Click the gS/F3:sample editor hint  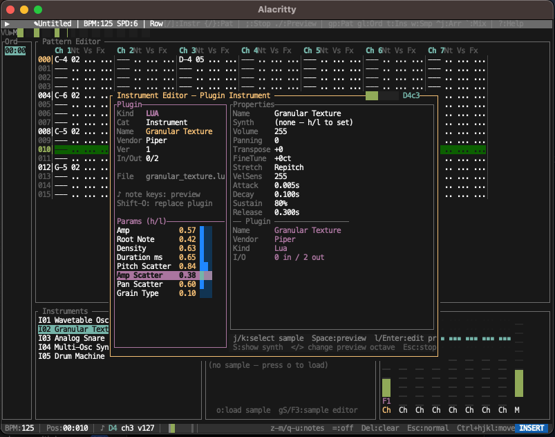(x=318, y=410)
